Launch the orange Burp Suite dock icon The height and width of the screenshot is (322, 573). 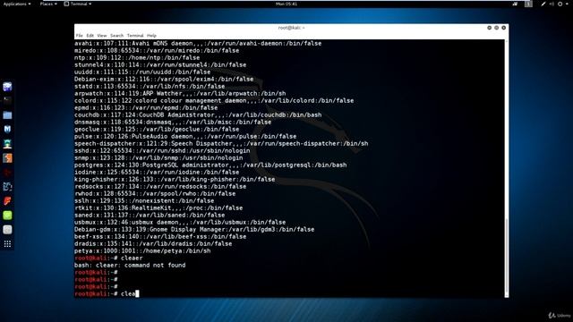click(x=7, y=157)
